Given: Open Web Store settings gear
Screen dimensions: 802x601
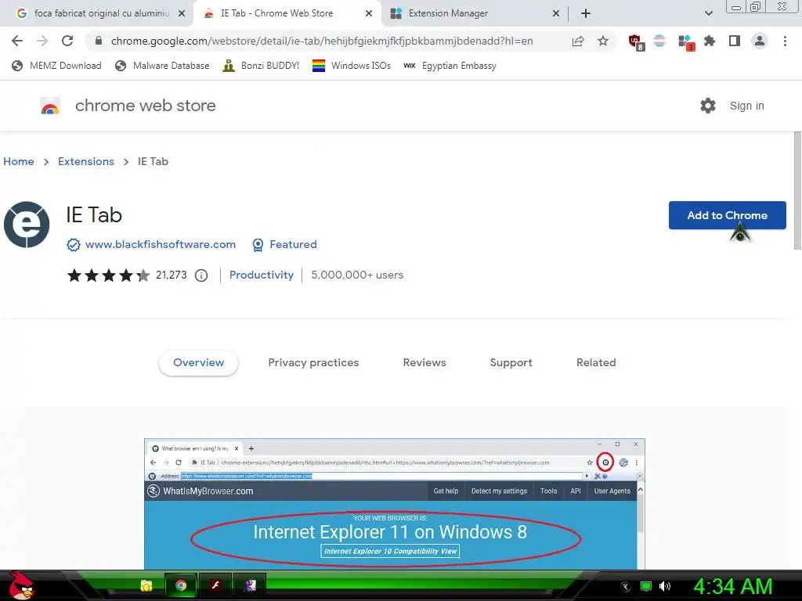Looking at the screenshot, I should (708, 106).
